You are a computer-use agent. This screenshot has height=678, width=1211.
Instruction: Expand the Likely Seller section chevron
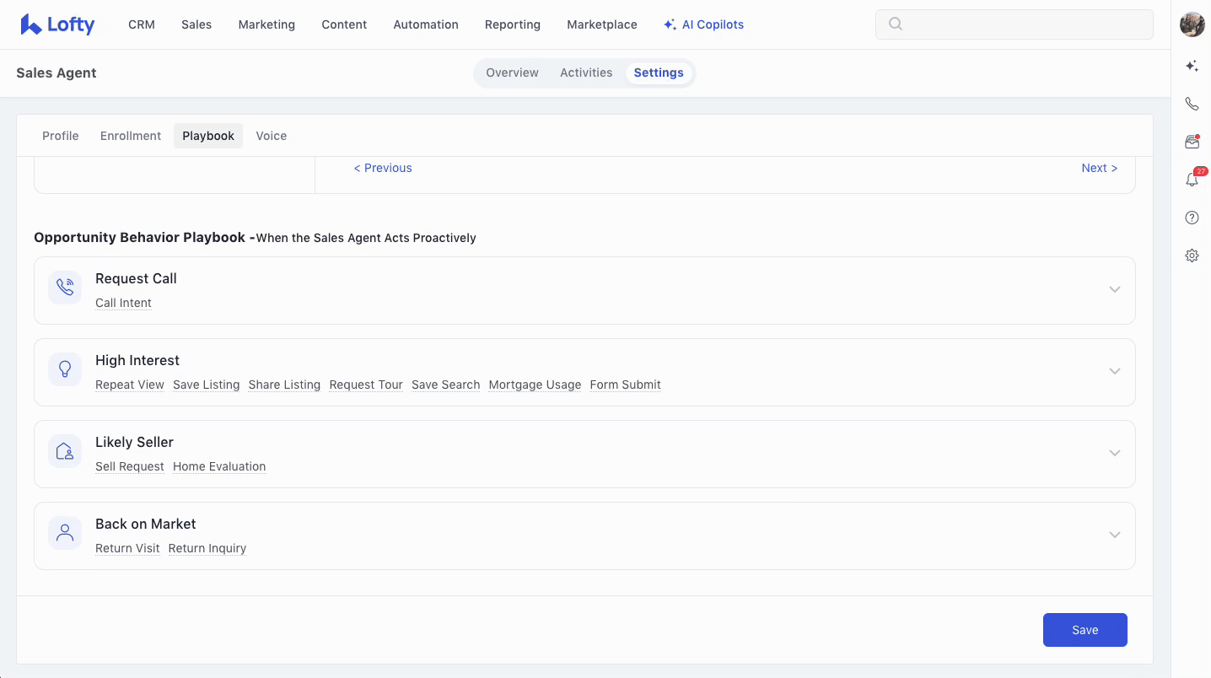pyautogui.click(x=1114, y=454)
